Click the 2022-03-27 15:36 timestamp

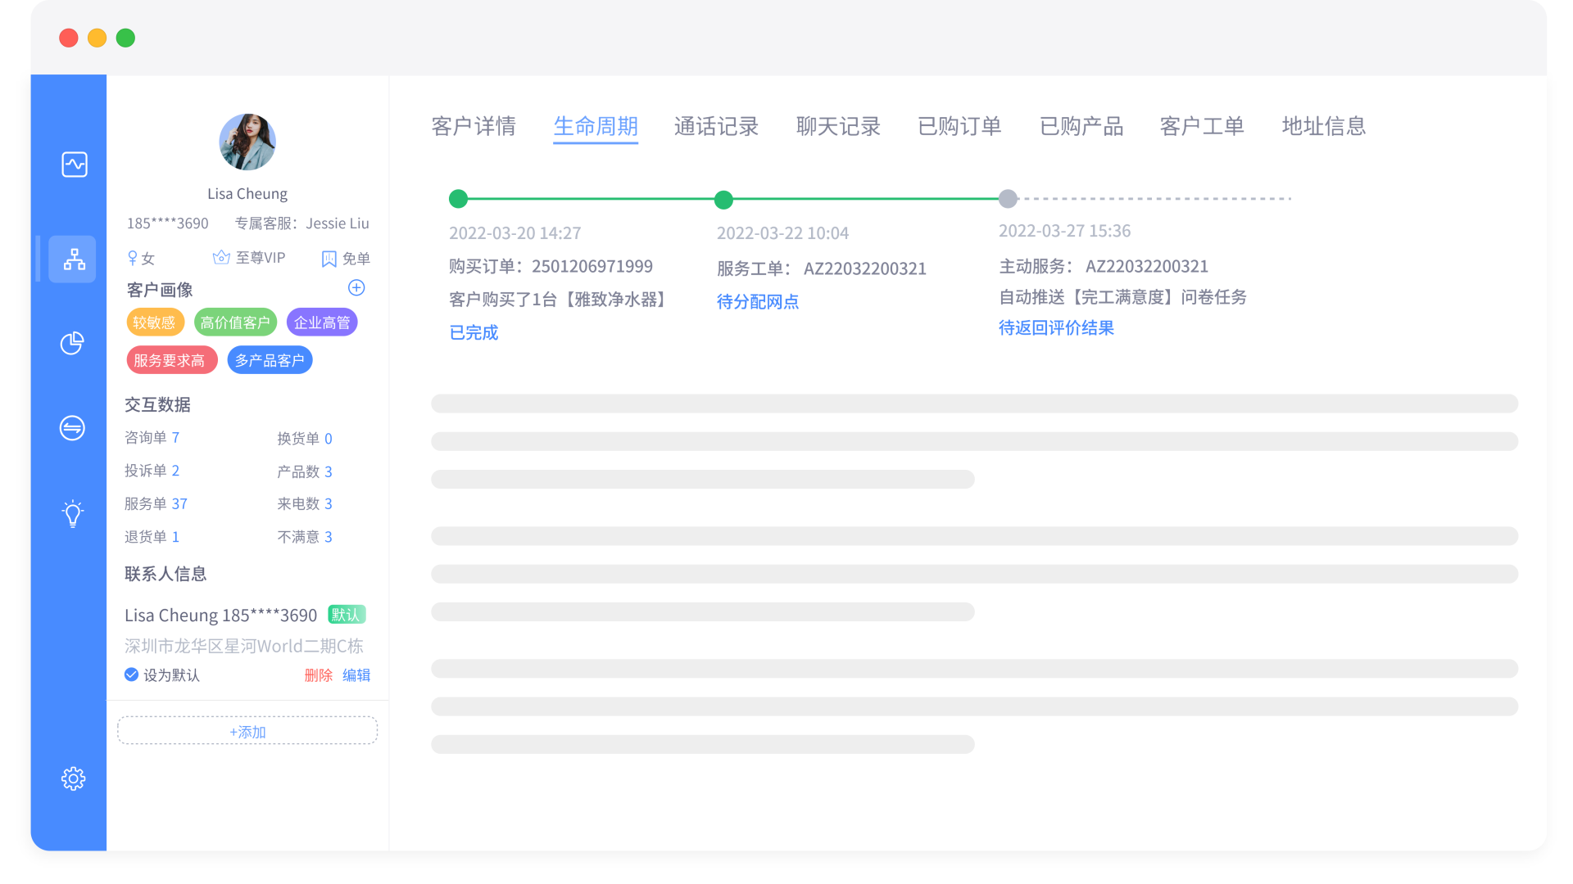[1064, 231]
